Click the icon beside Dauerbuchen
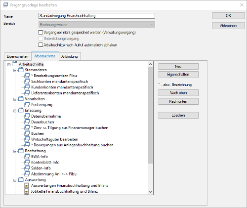247x208 pixels. (x=27, y=122)
